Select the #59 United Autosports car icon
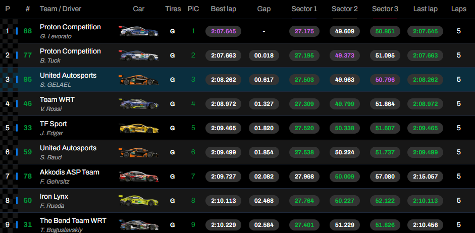 point(139,152)
